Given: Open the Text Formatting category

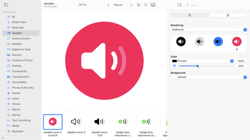Looking at the screenshot, I should click(x=21, y=120).
